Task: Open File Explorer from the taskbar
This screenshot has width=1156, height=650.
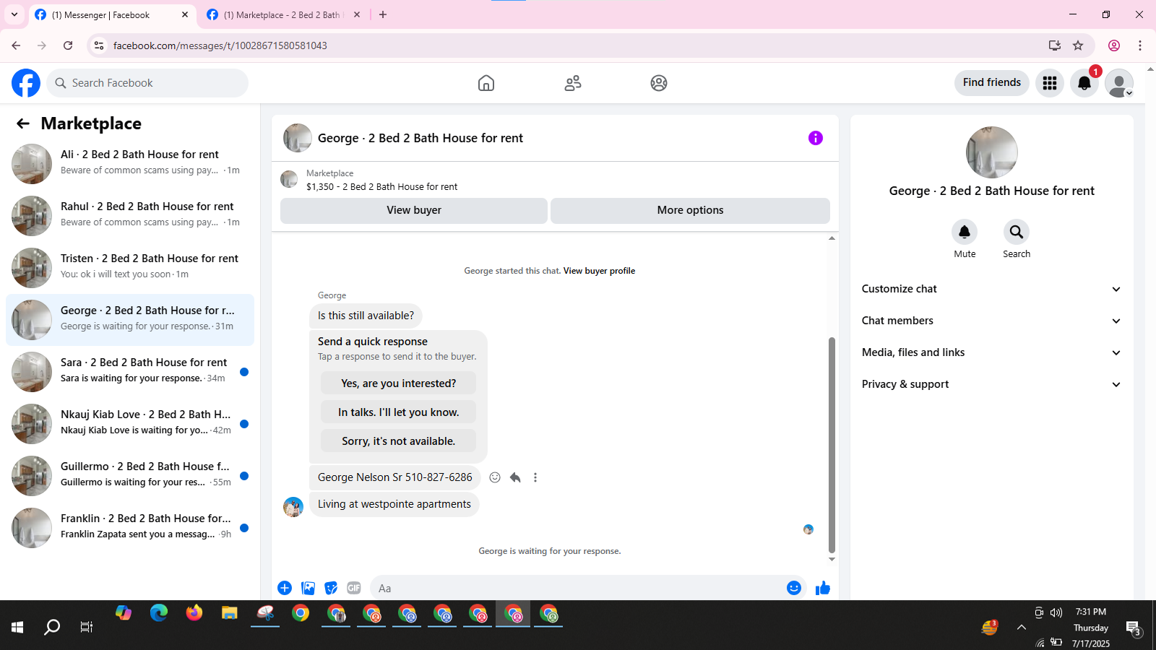Action: pos(230,614)
